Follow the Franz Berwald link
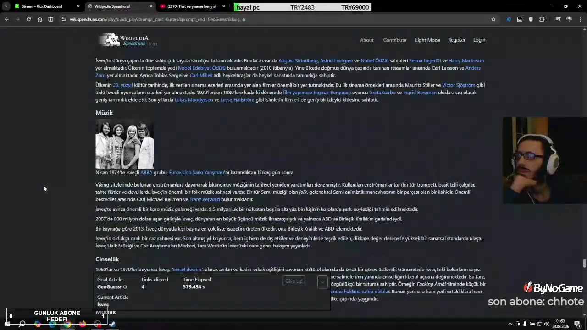 [205, 199]
